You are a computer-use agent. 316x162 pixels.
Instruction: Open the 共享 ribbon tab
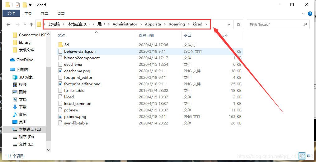[x=44, y=13]
